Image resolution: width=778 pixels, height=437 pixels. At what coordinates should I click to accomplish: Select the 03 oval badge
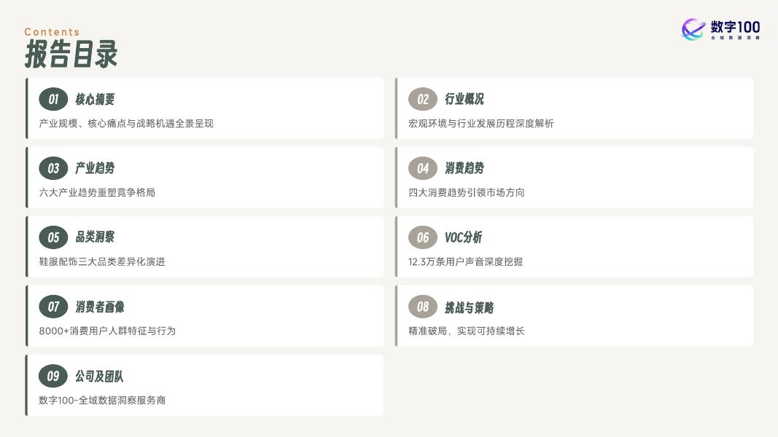point(53,168)
